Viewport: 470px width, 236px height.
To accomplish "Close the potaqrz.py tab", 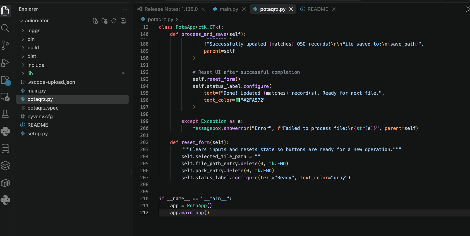I will (291, 9).
